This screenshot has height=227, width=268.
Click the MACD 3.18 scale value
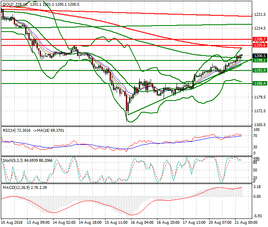257,187
